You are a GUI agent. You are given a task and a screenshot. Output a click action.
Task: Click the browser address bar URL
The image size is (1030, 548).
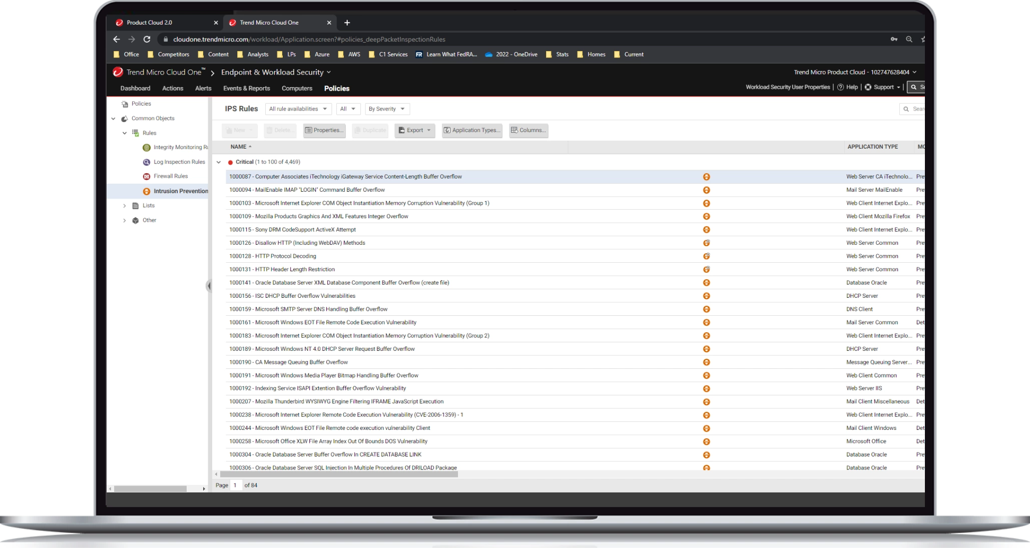point(309,39)
